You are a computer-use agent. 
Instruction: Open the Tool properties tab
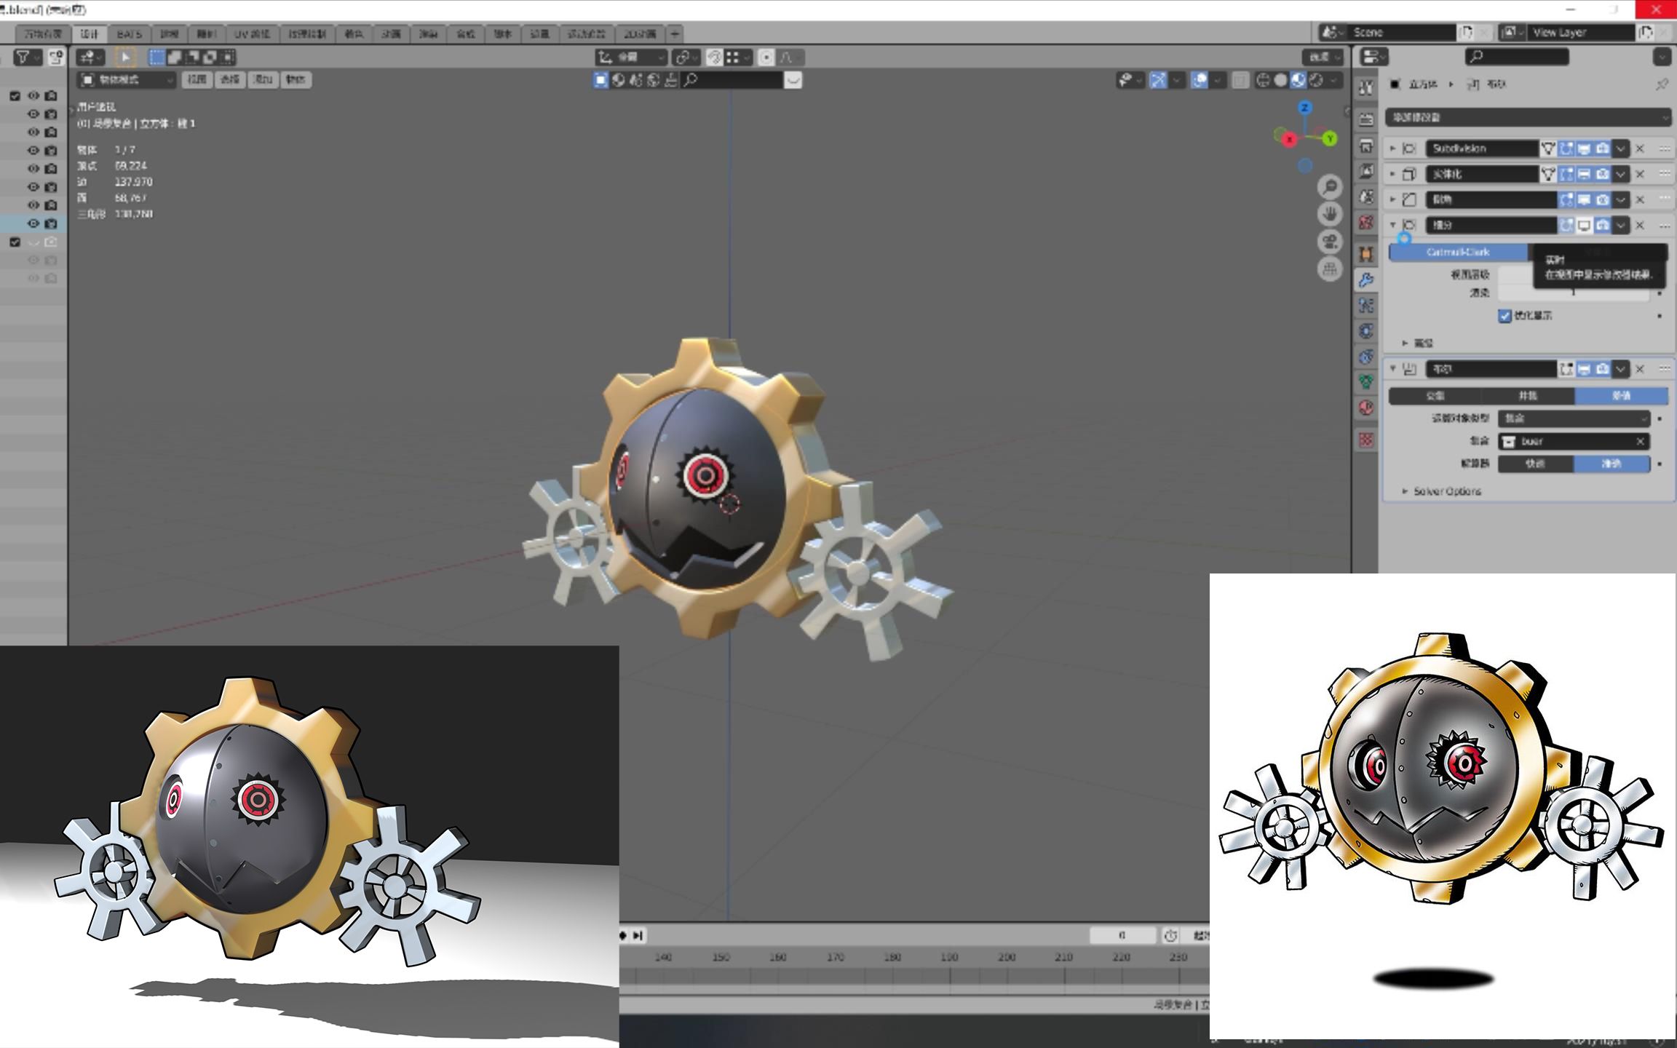pyautogui.click(x=1366, y=88)
